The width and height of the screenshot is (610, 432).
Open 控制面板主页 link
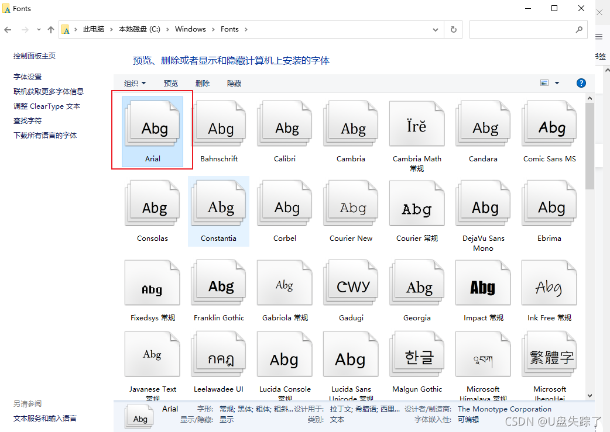point(34,56)
